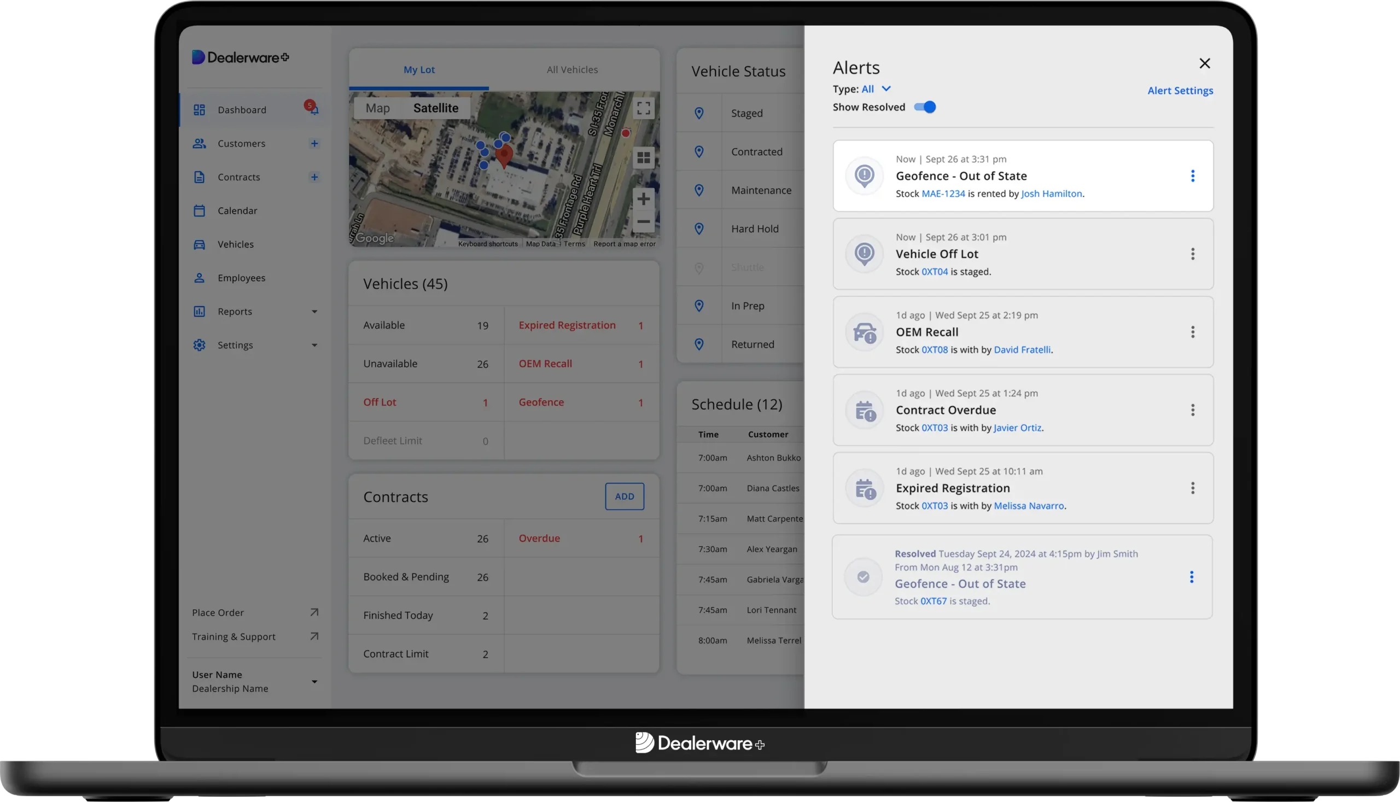Open options menu for Vehicle Off Lot alert

[x=1193, y=254]
